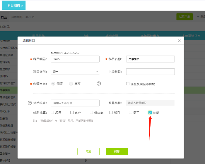Select the 借方 radio button
This screenshot has width=205, height=164.
(x=53, y=84)
